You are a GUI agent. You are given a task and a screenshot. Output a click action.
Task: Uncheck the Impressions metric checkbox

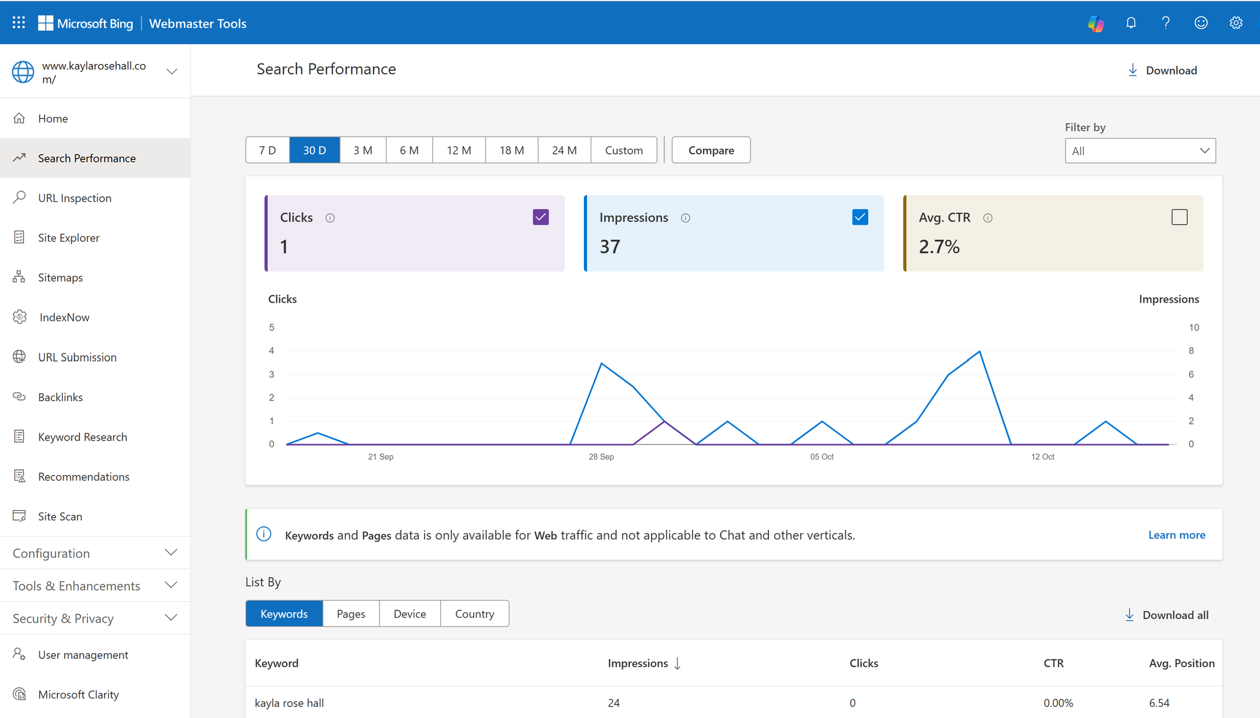tap(860, 217)
